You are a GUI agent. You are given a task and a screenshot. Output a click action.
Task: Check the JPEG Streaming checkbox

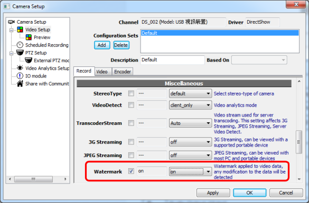131,155
